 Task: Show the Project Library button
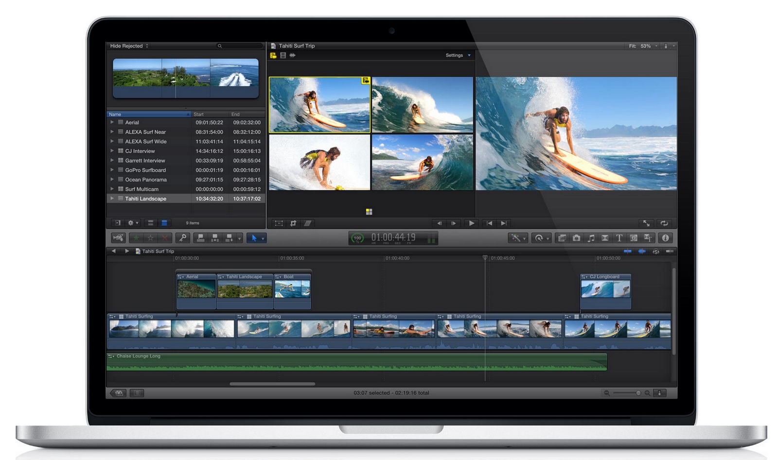click(x=119, y=393)
